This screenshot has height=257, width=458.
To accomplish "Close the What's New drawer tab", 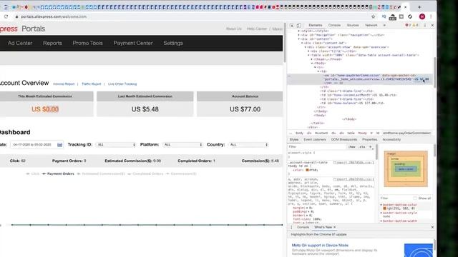I will [x=334, y=227].
